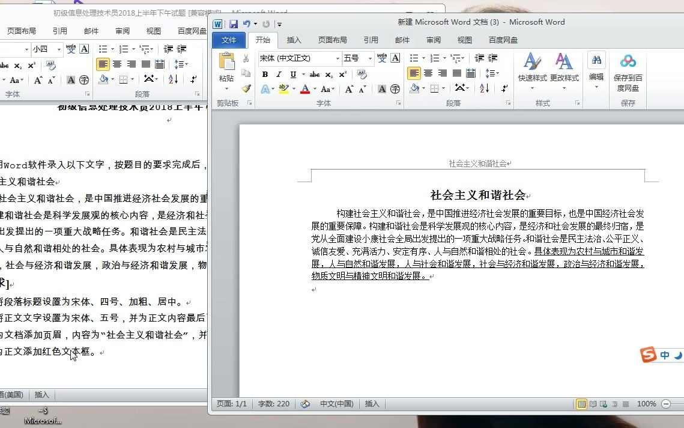Click the character border (字符边框) icon
The width and height of the screenshot is (684, 428).
pos(395,58)
